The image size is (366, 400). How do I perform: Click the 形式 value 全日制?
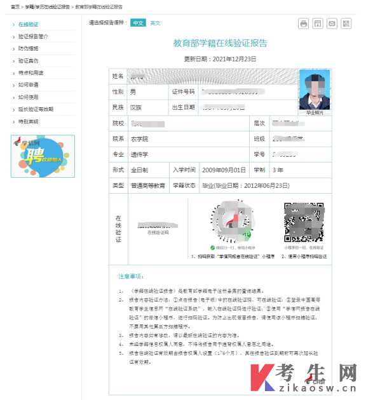click(139, 170)
